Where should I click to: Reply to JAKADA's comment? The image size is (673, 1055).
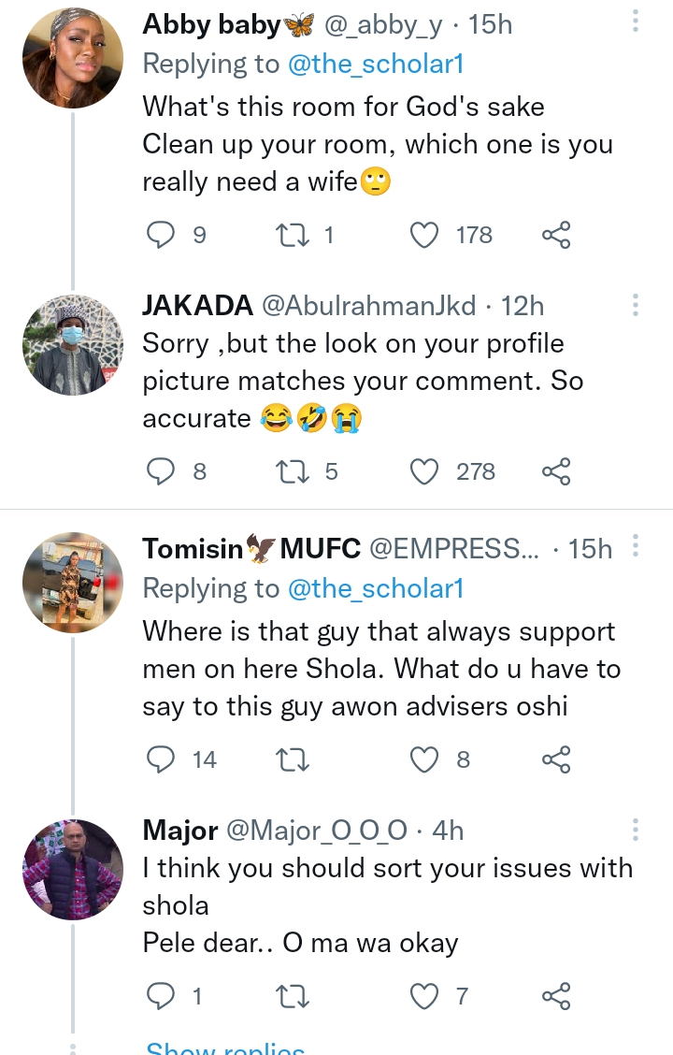161,470
